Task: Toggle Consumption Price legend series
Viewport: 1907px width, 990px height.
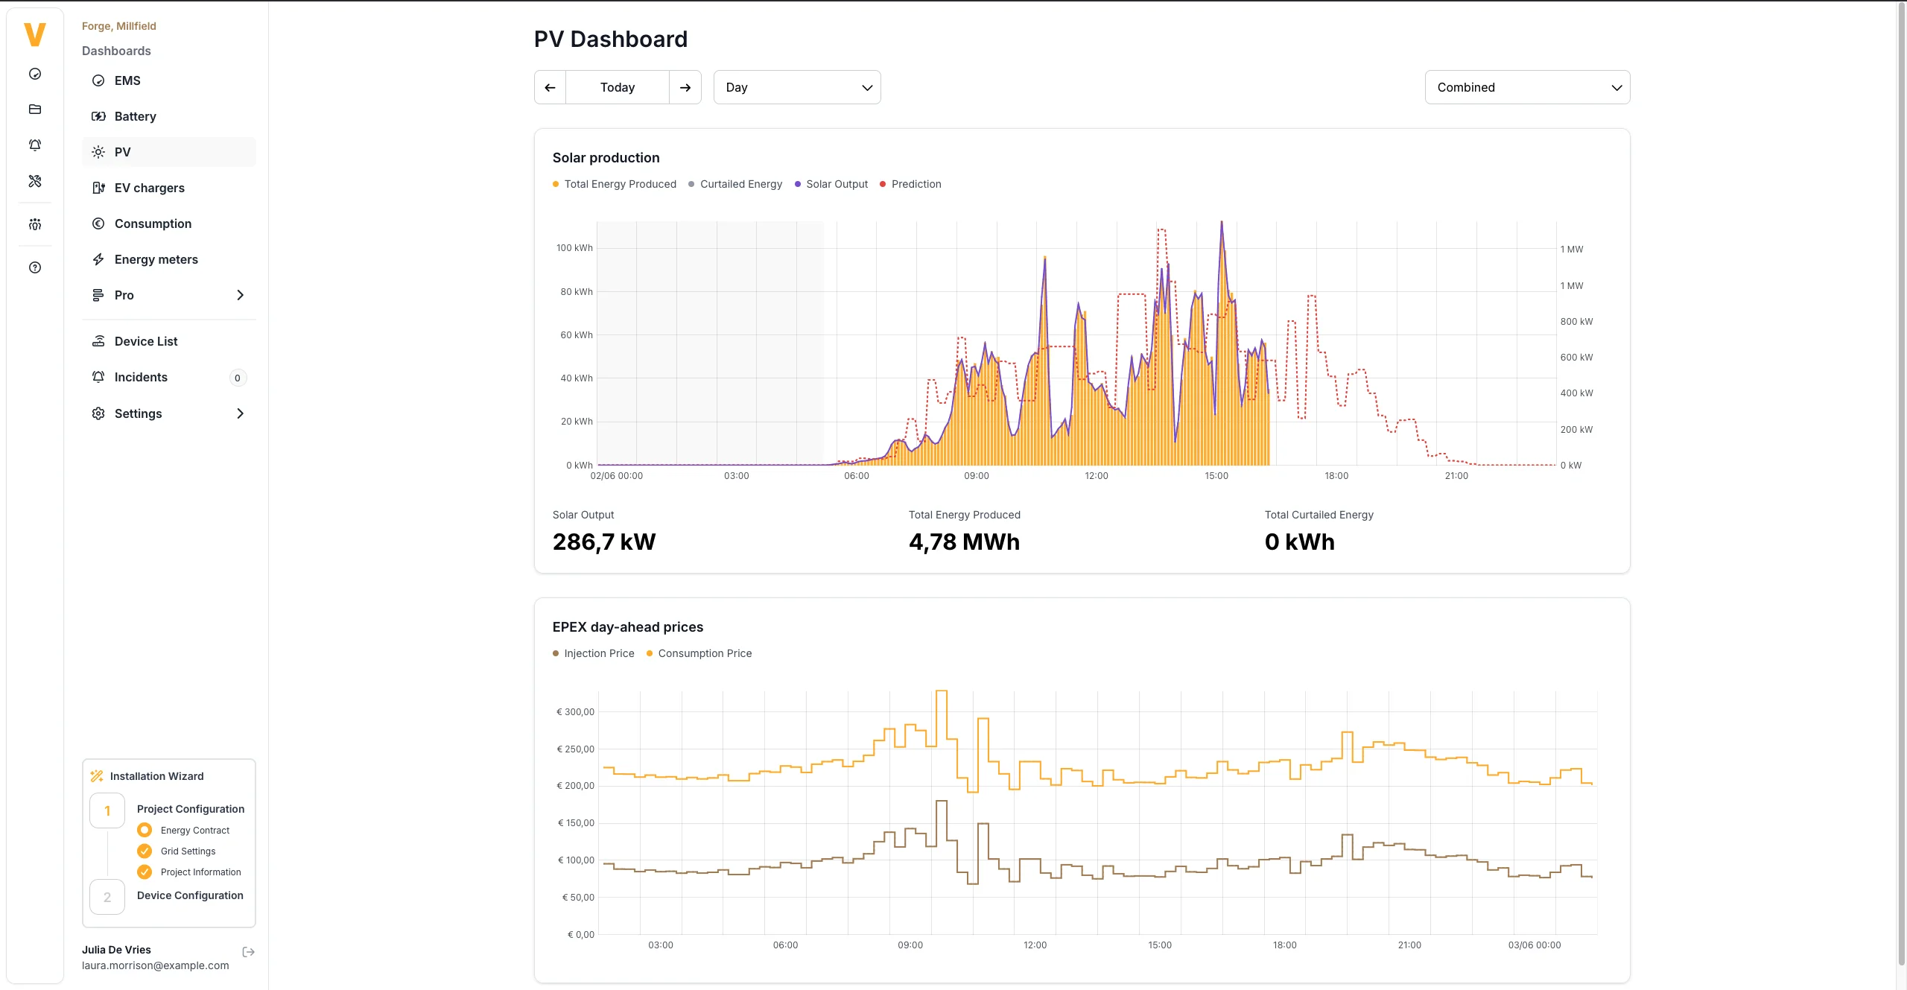Action: (x=699, y=653)
